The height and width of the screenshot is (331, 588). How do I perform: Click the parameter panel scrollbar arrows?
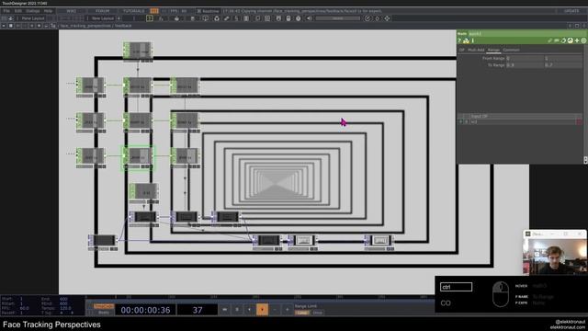(585, 160)
